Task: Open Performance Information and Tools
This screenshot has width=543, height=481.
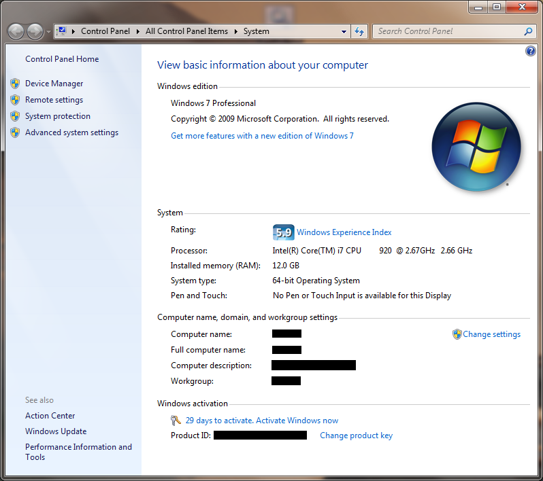Action: (78, 452)
